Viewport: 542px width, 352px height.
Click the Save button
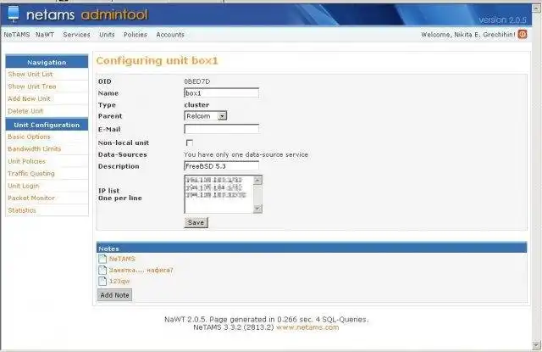(196, 222)
